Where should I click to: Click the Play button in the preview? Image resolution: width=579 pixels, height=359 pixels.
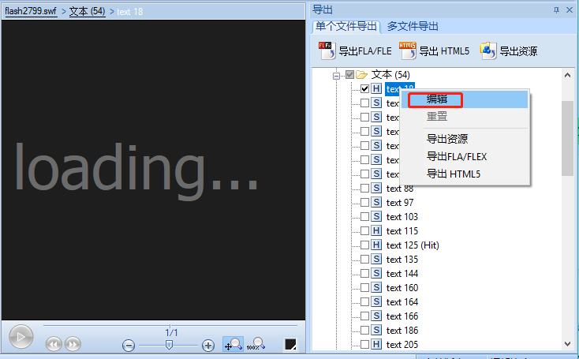click(21, 337)
